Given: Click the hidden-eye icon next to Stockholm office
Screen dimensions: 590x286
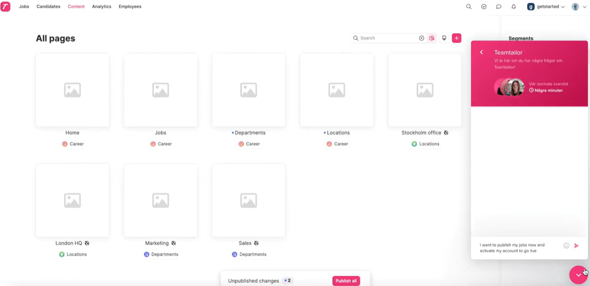Looking at the screenshot, I should pos(446,133).
